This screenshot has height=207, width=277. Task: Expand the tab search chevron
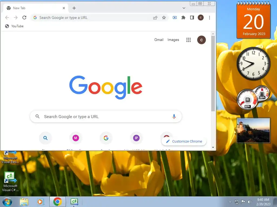[184, 8]
